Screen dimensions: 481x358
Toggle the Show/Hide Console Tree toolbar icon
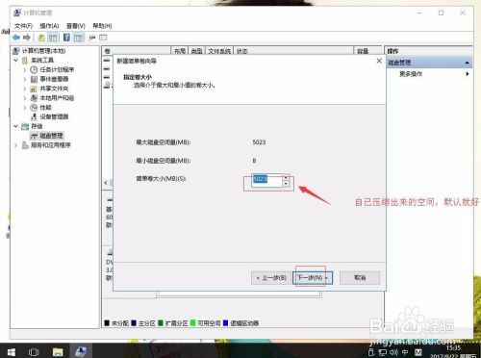coord(53,38)
